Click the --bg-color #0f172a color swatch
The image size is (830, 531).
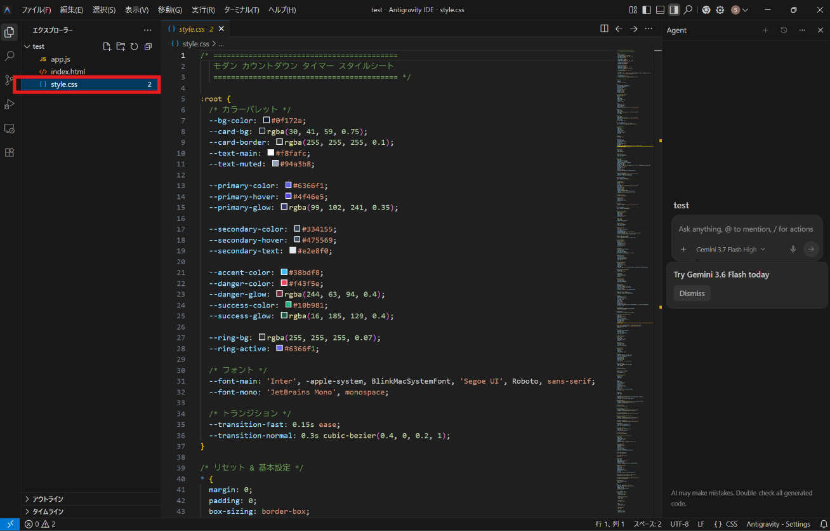267,121
